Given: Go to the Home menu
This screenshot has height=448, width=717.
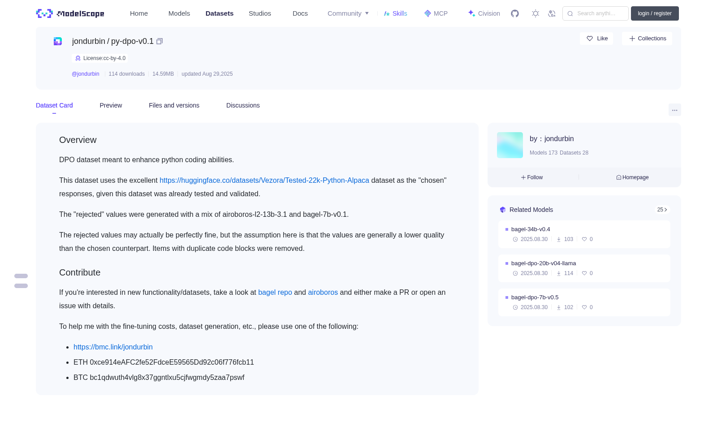Looking at the screenshot, I should click(139, 13).
